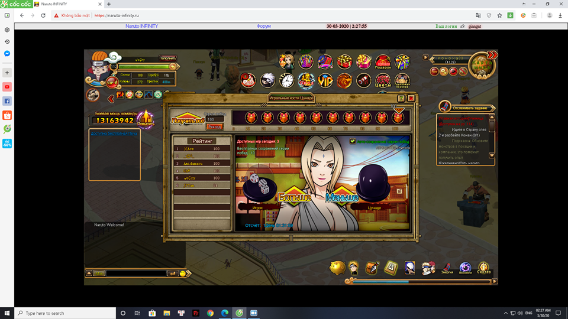Open the golden piggy bank icon
568x319 pixels.
click(x=337, y=268)
